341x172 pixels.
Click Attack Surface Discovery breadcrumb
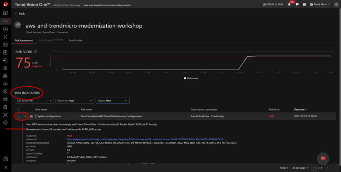click(x=67, y=5)
